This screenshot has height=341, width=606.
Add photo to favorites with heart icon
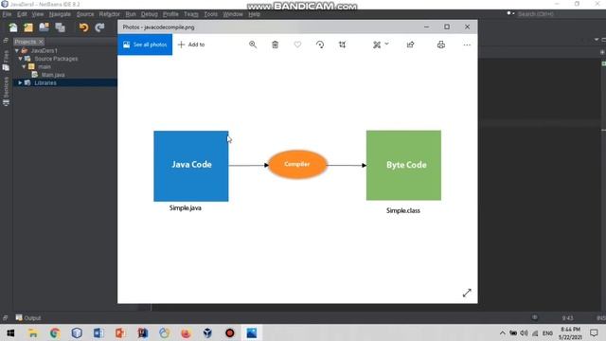(297, 45)
